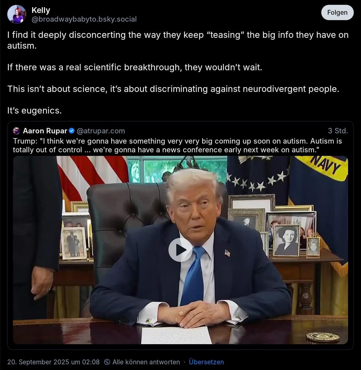This screenshot has width=361, height=370.
Task: Play the embedded Trump video
Action: tap(180, 250)
